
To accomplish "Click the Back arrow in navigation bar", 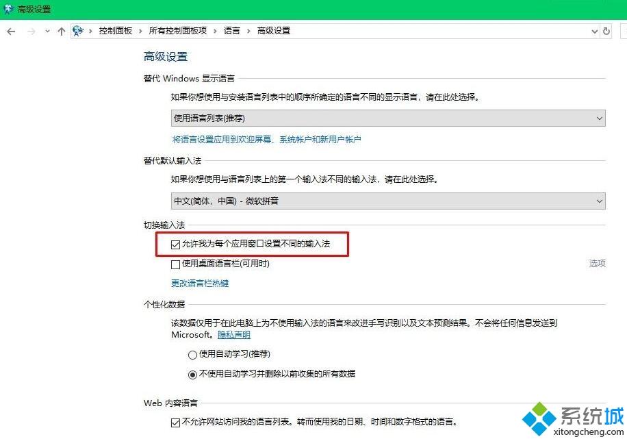I will coord(11,32).
